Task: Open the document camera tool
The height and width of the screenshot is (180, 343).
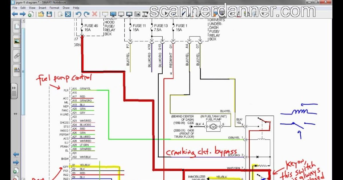Action: coord(145,14)
